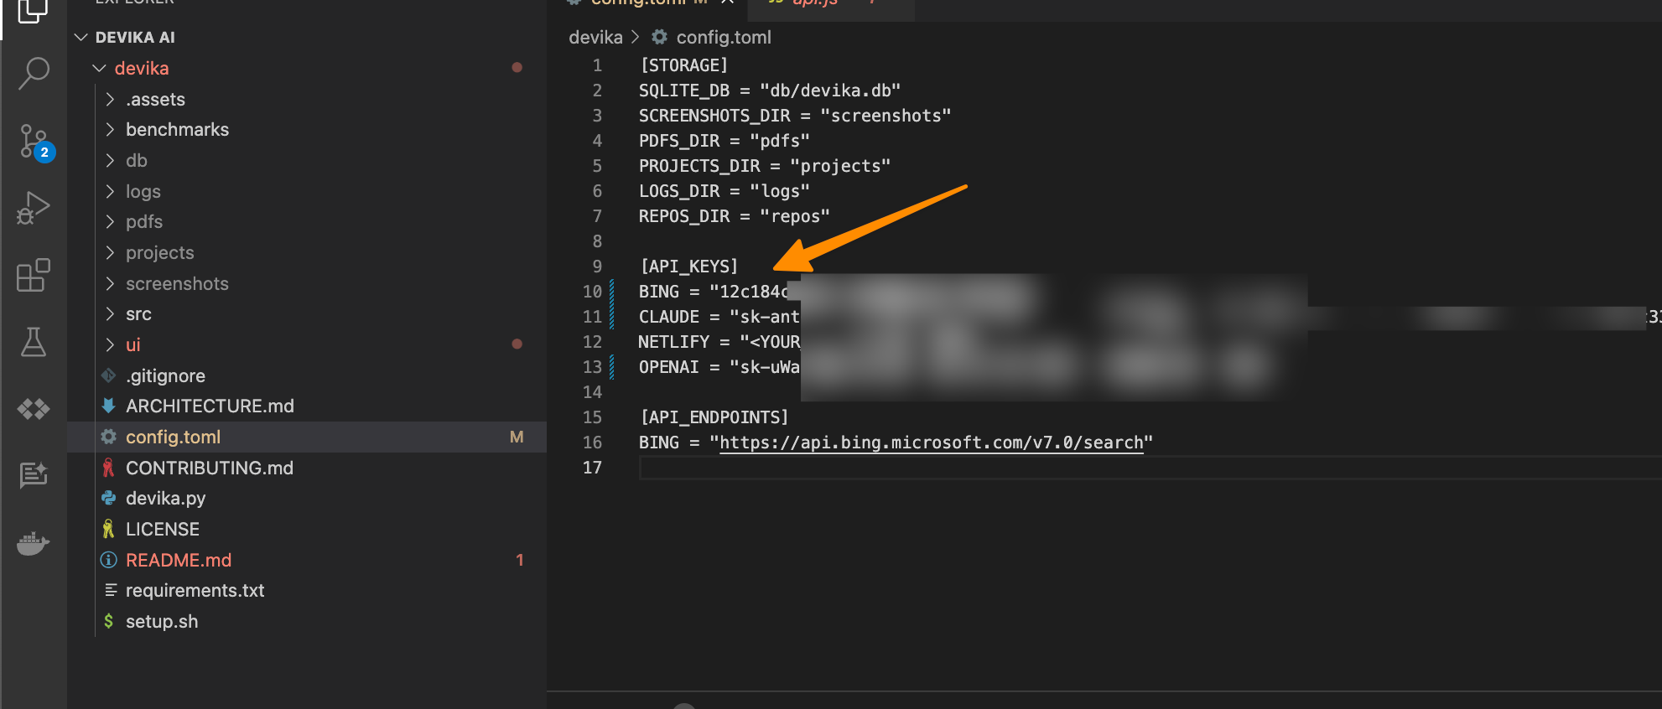Expand the benchmarks folder

[177, 130]
